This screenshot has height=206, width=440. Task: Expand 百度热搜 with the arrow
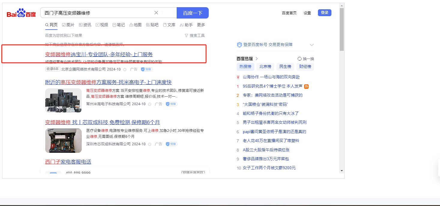(257, 59)
